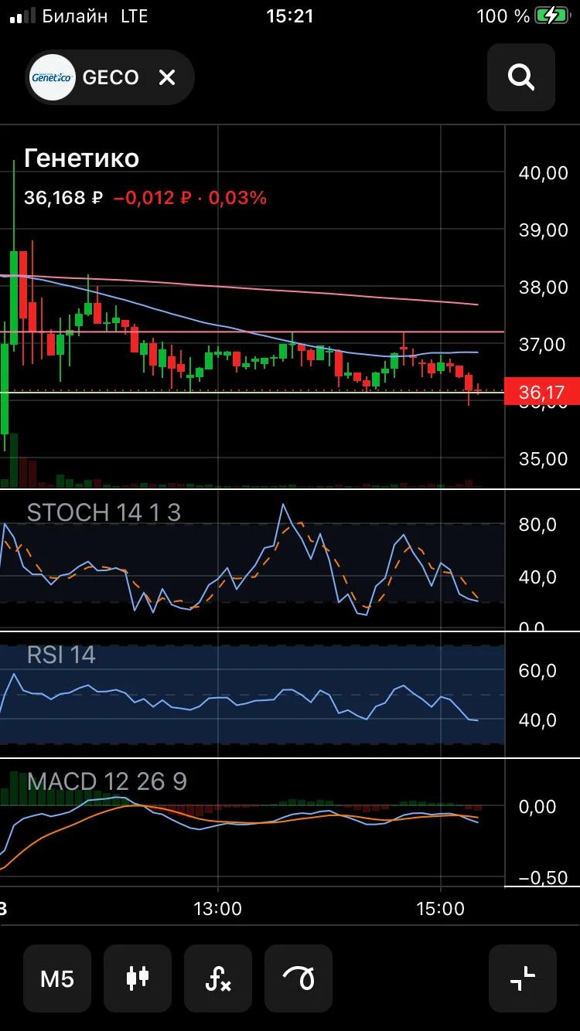Tap the 38,00 price axis label
Screen dimensions: 580x1031
pyautogui.click(x=543, y=288)
